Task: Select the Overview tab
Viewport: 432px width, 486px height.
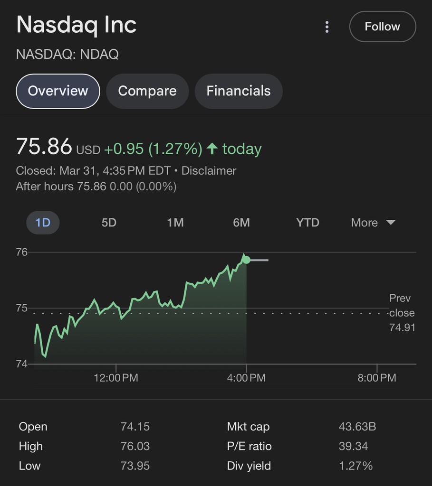Action: click(58, 91)
